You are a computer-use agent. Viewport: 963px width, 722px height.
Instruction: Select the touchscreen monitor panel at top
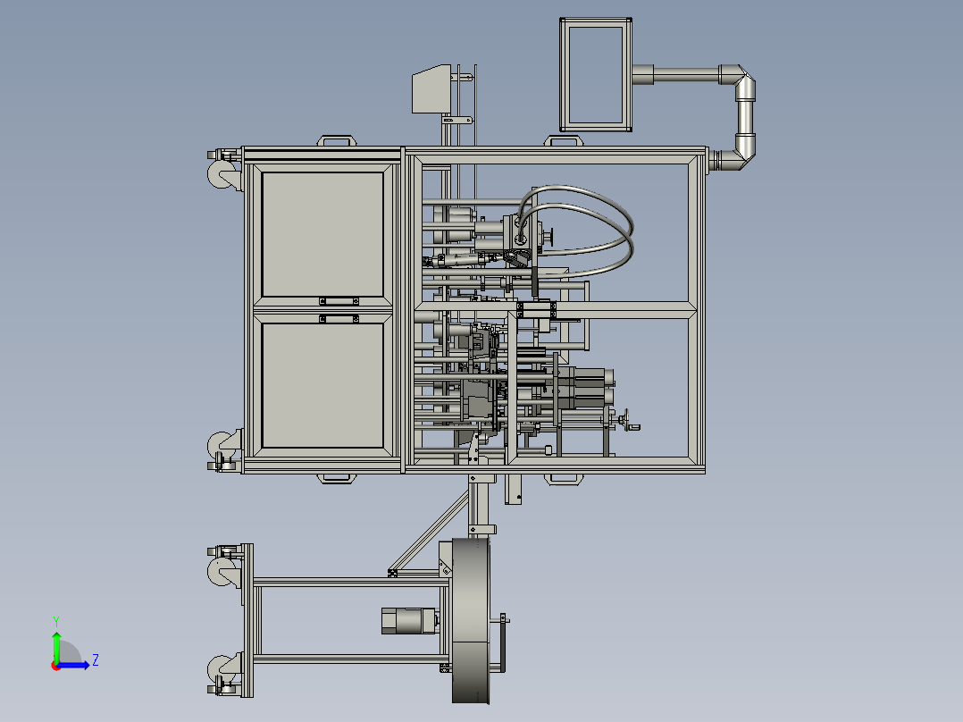(x=596, y=74)
